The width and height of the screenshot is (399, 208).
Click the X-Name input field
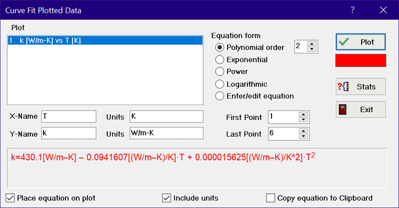69,116
